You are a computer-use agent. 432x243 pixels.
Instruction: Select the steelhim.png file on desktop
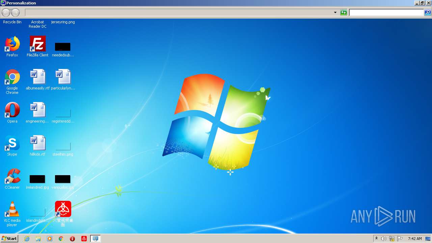coord(63,146)
